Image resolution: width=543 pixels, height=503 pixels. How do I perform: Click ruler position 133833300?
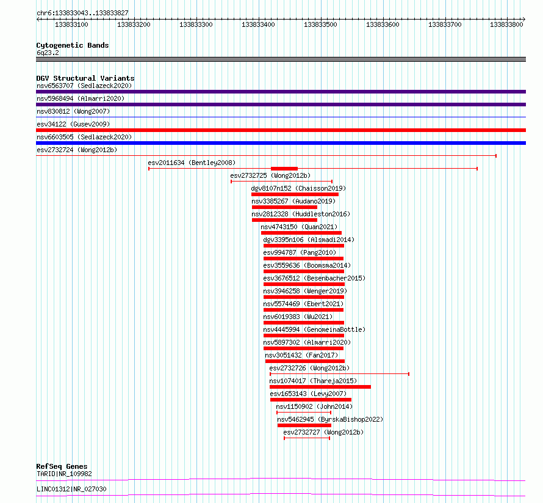click(196, 24)
